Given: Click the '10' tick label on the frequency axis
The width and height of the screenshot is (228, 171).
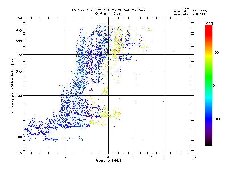Looking at the screenshot, I should click(165, 157).
